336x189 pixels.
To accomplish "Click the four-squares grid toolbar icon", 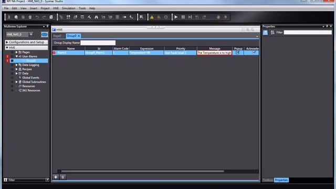I will (x=68, y=17).
